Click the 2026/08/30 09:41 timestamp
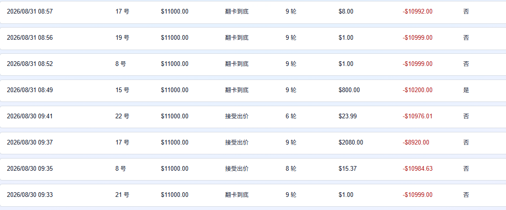Screen dimensions: 506x210 pos(30,116)
